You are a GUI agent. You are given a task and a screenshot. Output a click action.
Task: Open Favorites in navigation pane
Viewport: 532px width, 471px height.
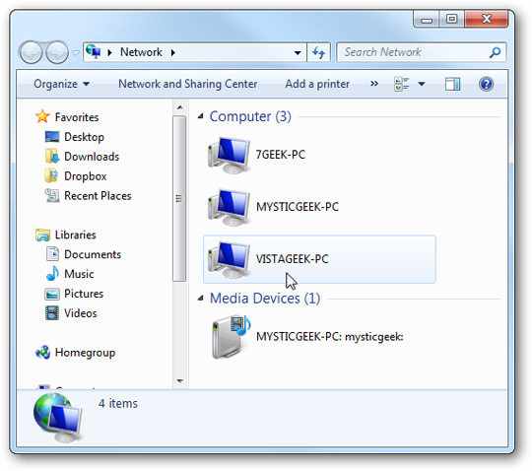coord(77,117)
